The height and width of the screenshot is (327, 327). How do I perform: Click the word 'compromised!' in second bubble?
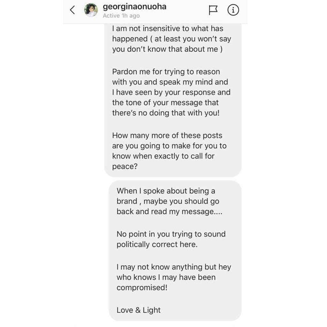142,288
